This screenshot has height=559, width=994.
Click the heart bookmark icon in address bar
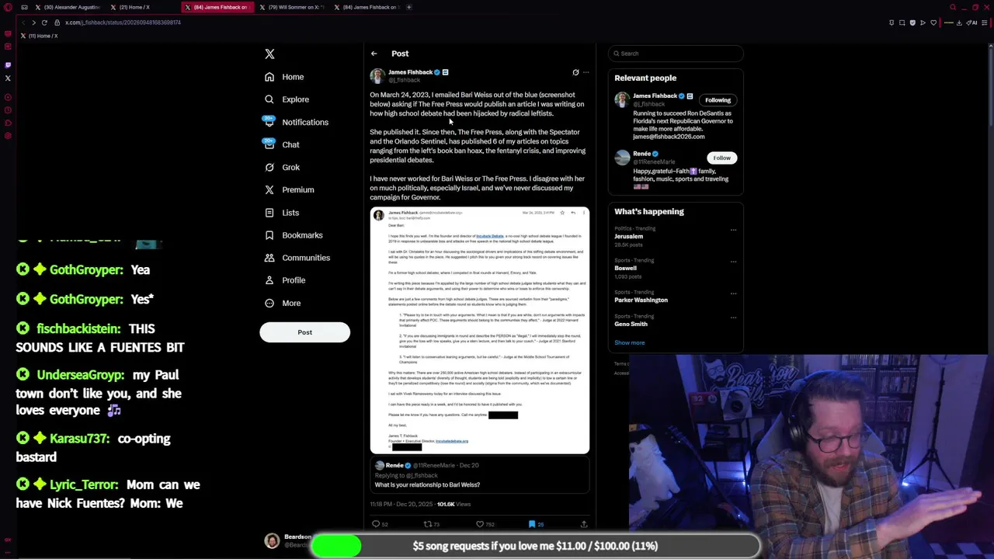(933, 23)
